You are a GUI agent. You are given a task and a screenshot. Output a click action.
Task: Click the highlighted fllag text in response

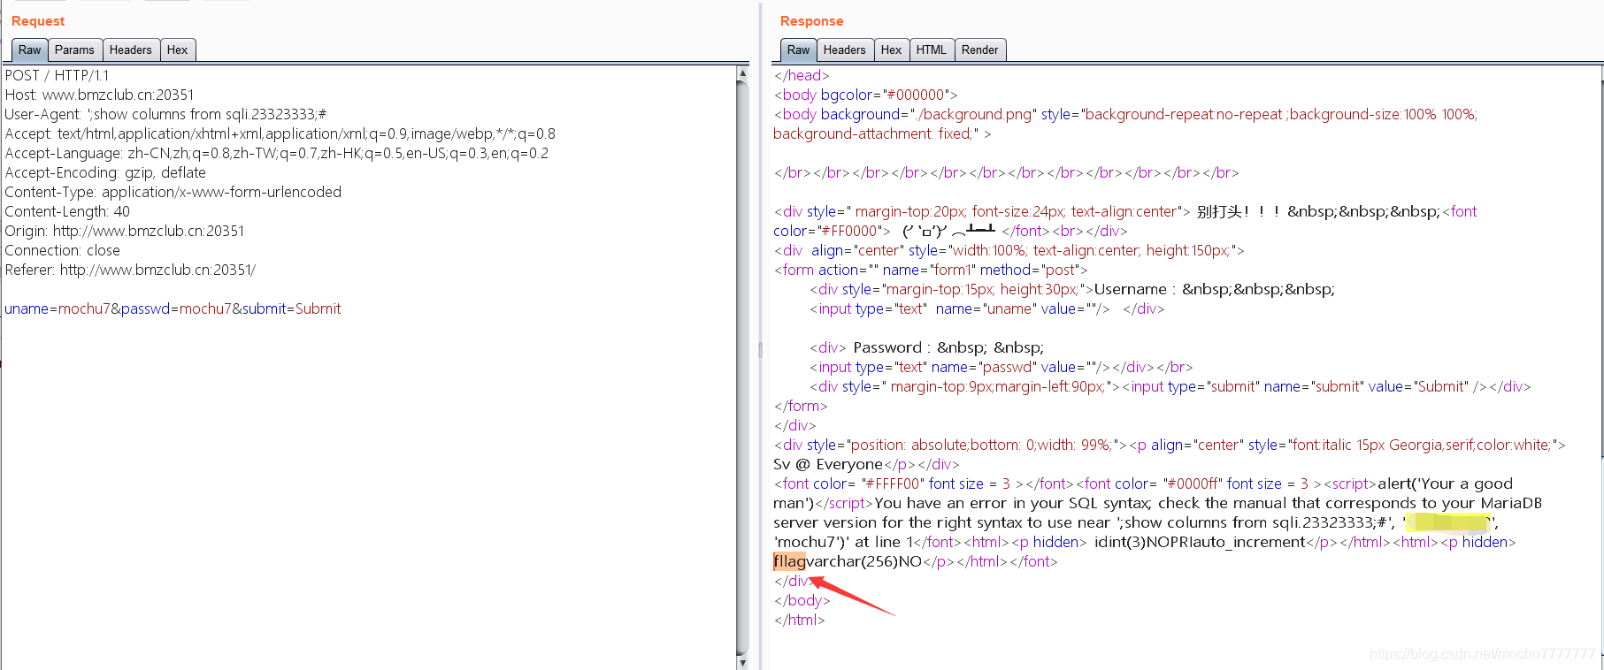coord(789,561)
